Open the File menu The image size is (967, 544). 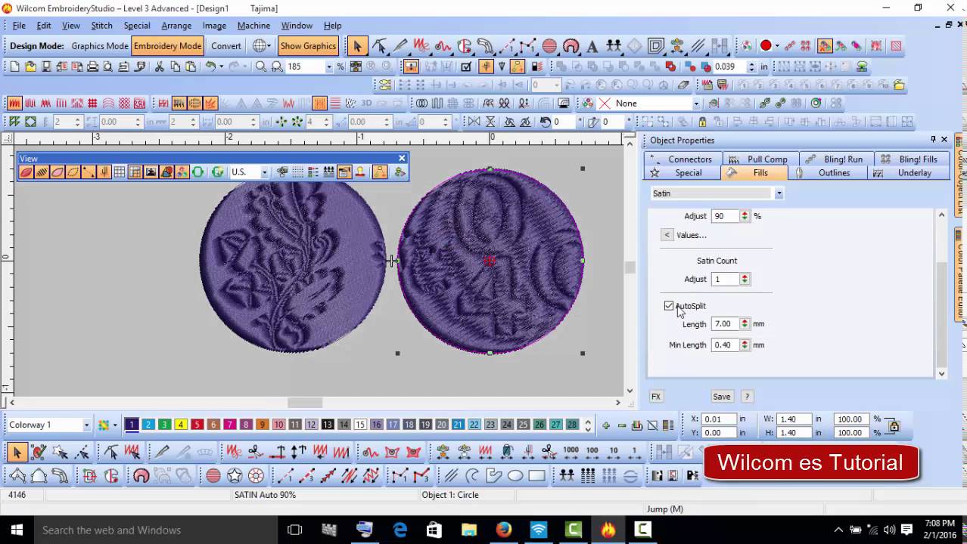pos(19,26)
